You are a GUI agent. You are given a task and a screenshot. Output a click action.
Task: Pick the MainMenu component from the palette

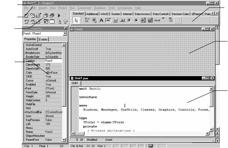[x=87, y=20]
